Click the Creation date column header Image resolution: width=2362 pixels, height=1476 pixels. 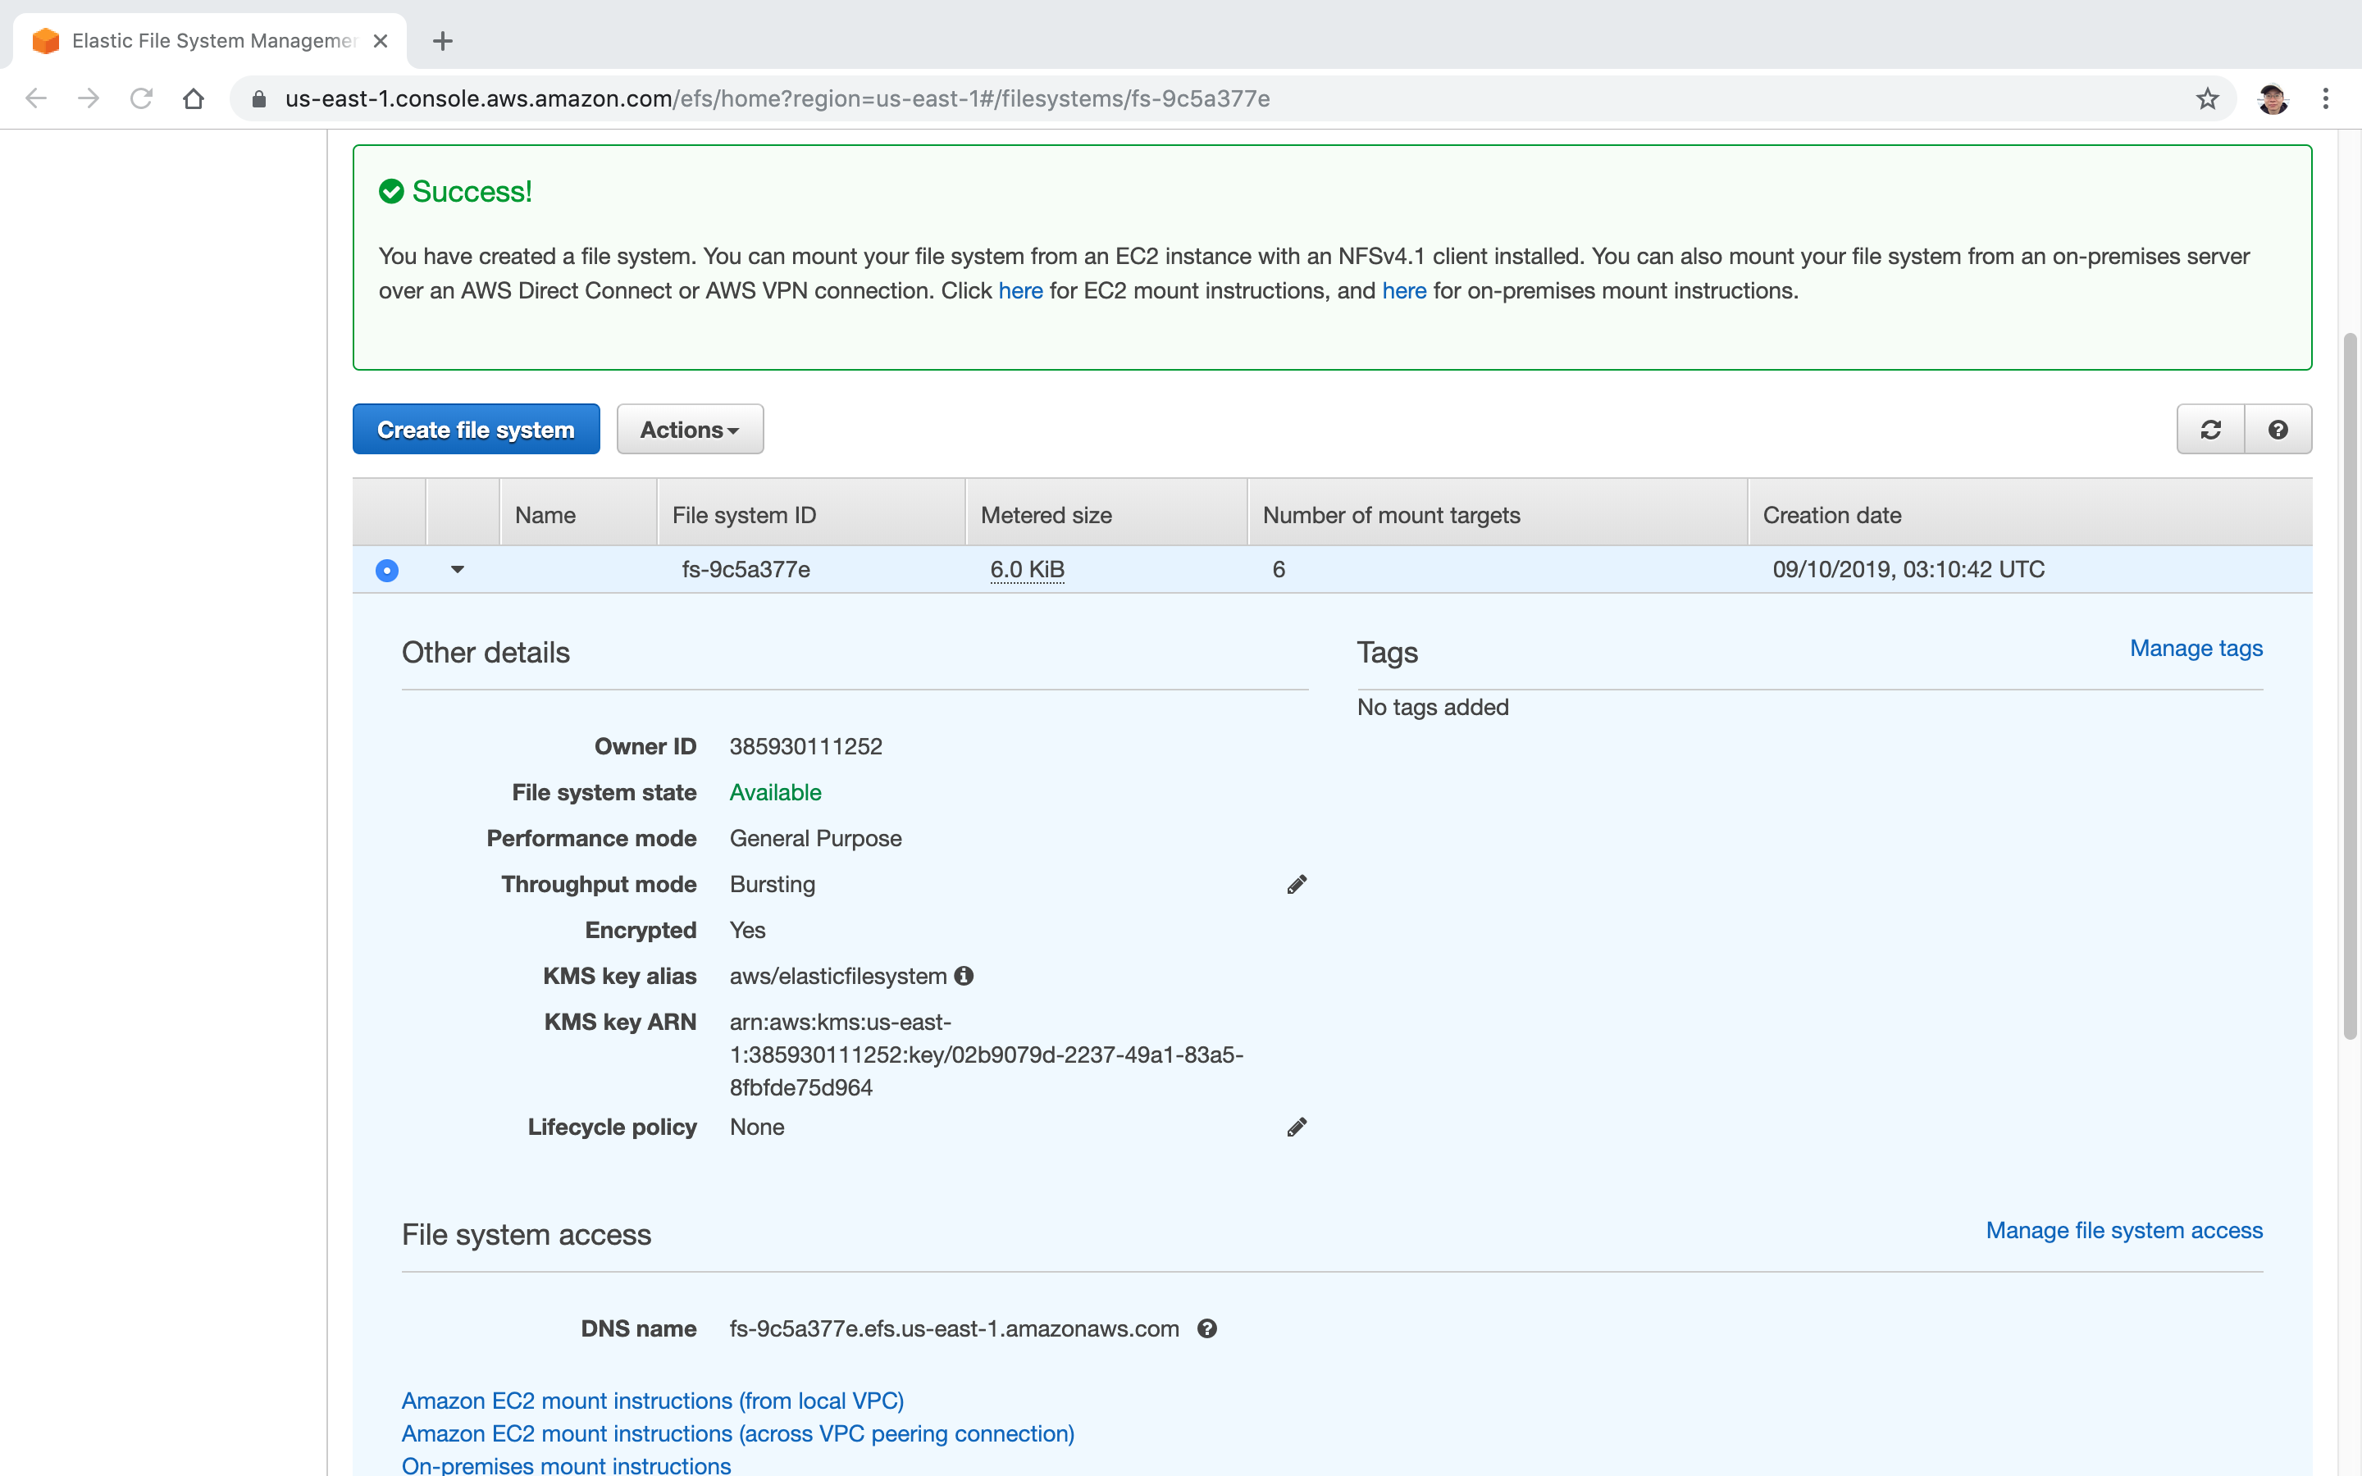coord(2030,514)
